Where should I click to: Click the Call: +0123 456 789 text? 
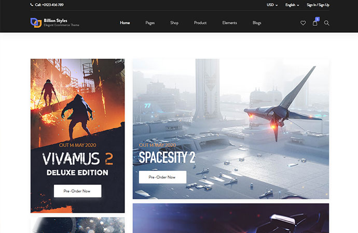coord(49,5)
